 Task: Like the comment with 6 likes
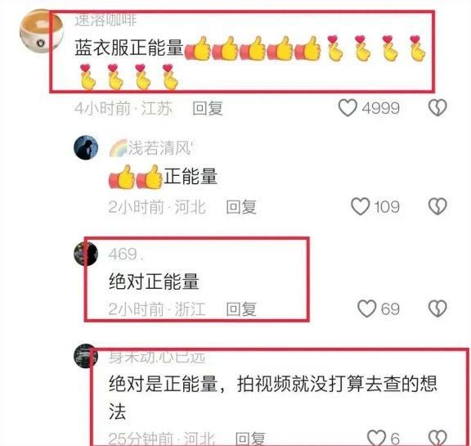pyautogui.click(x=377, y=438)
